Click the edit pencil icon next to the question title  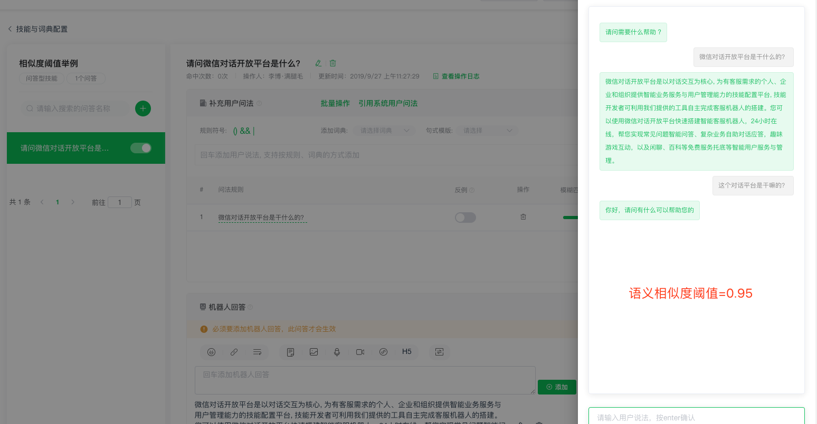[318, 63]
